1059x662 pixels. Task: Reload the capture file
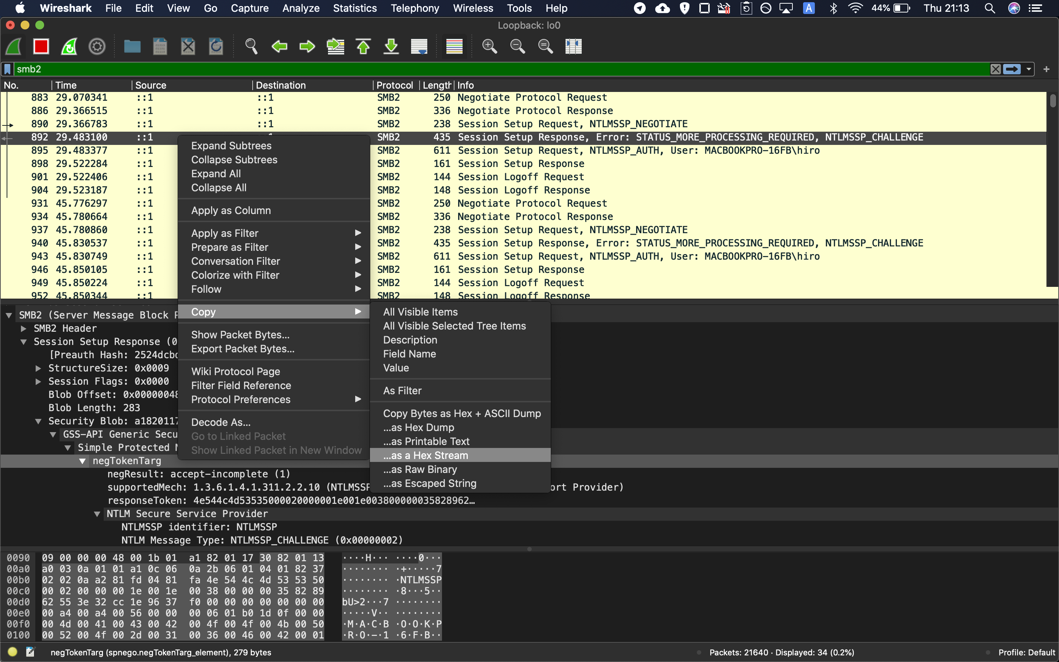point(216,46)
